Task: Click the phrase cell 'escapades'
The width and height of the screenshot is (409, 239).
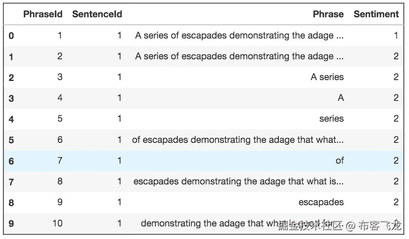Action: (x=321, y=202)
